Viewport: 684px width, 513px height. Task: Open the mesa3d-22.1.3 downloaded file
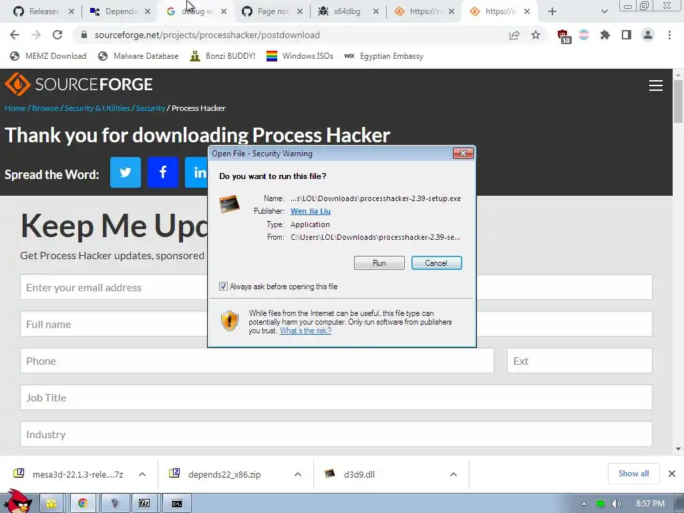[69, 474]
